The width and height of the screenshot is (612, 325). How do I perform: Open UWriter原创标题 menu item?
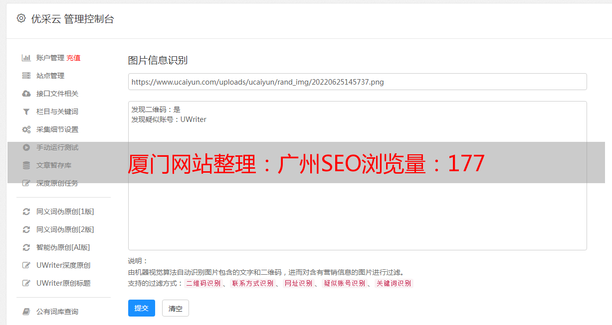pyautogui.click(x=63, y=283)
